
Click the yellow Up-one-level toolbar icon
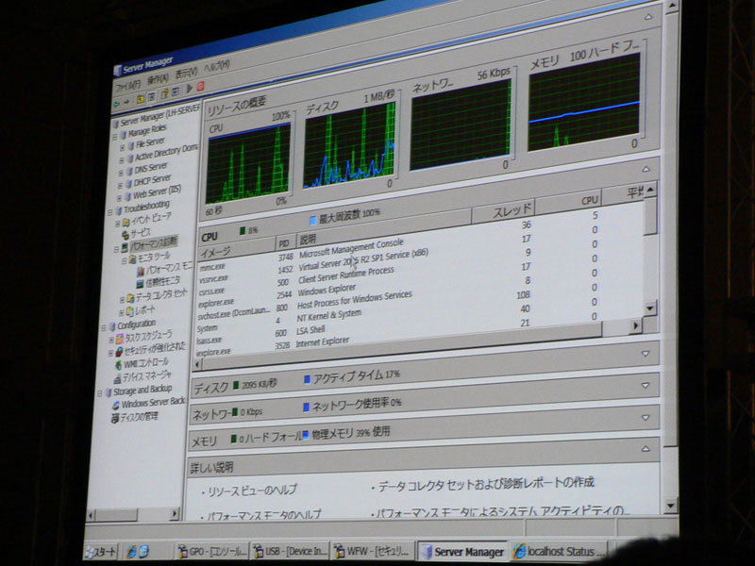(140, 99)
